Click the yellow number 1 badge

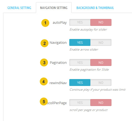click(x=45, y=23)
